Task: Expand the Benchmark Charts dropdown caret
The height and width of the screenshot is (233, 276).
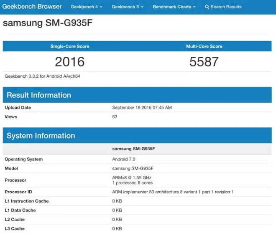Action: point(194,7)
